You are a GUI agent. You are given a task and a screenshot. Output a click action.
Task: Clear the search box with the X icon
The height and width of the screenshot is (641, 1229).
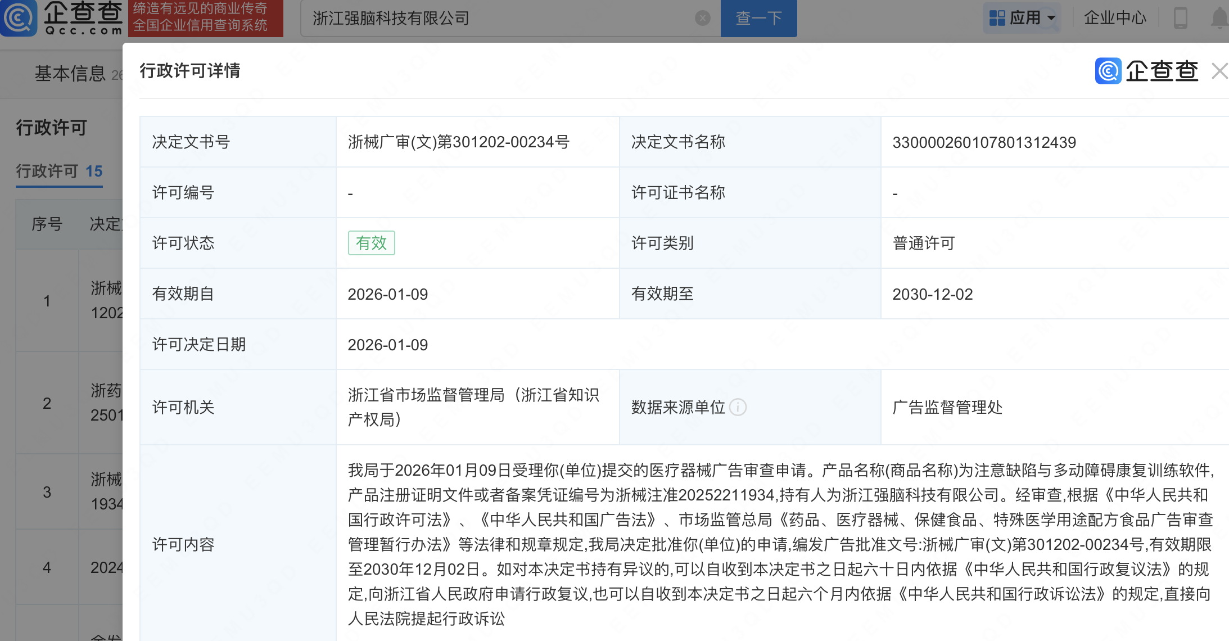click(x=702, y=19)
